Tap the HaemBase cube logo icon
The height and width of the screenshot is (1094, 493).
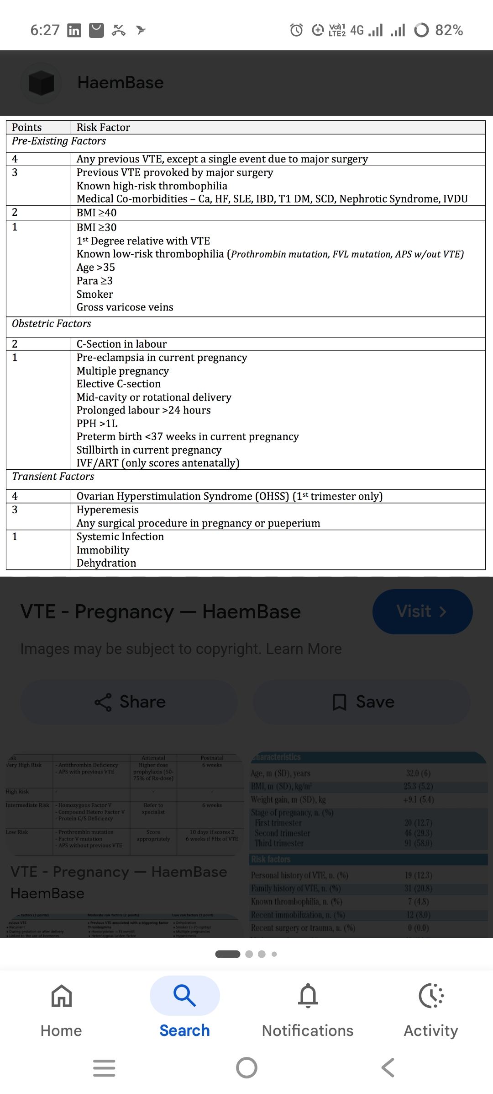pos(42,83)
